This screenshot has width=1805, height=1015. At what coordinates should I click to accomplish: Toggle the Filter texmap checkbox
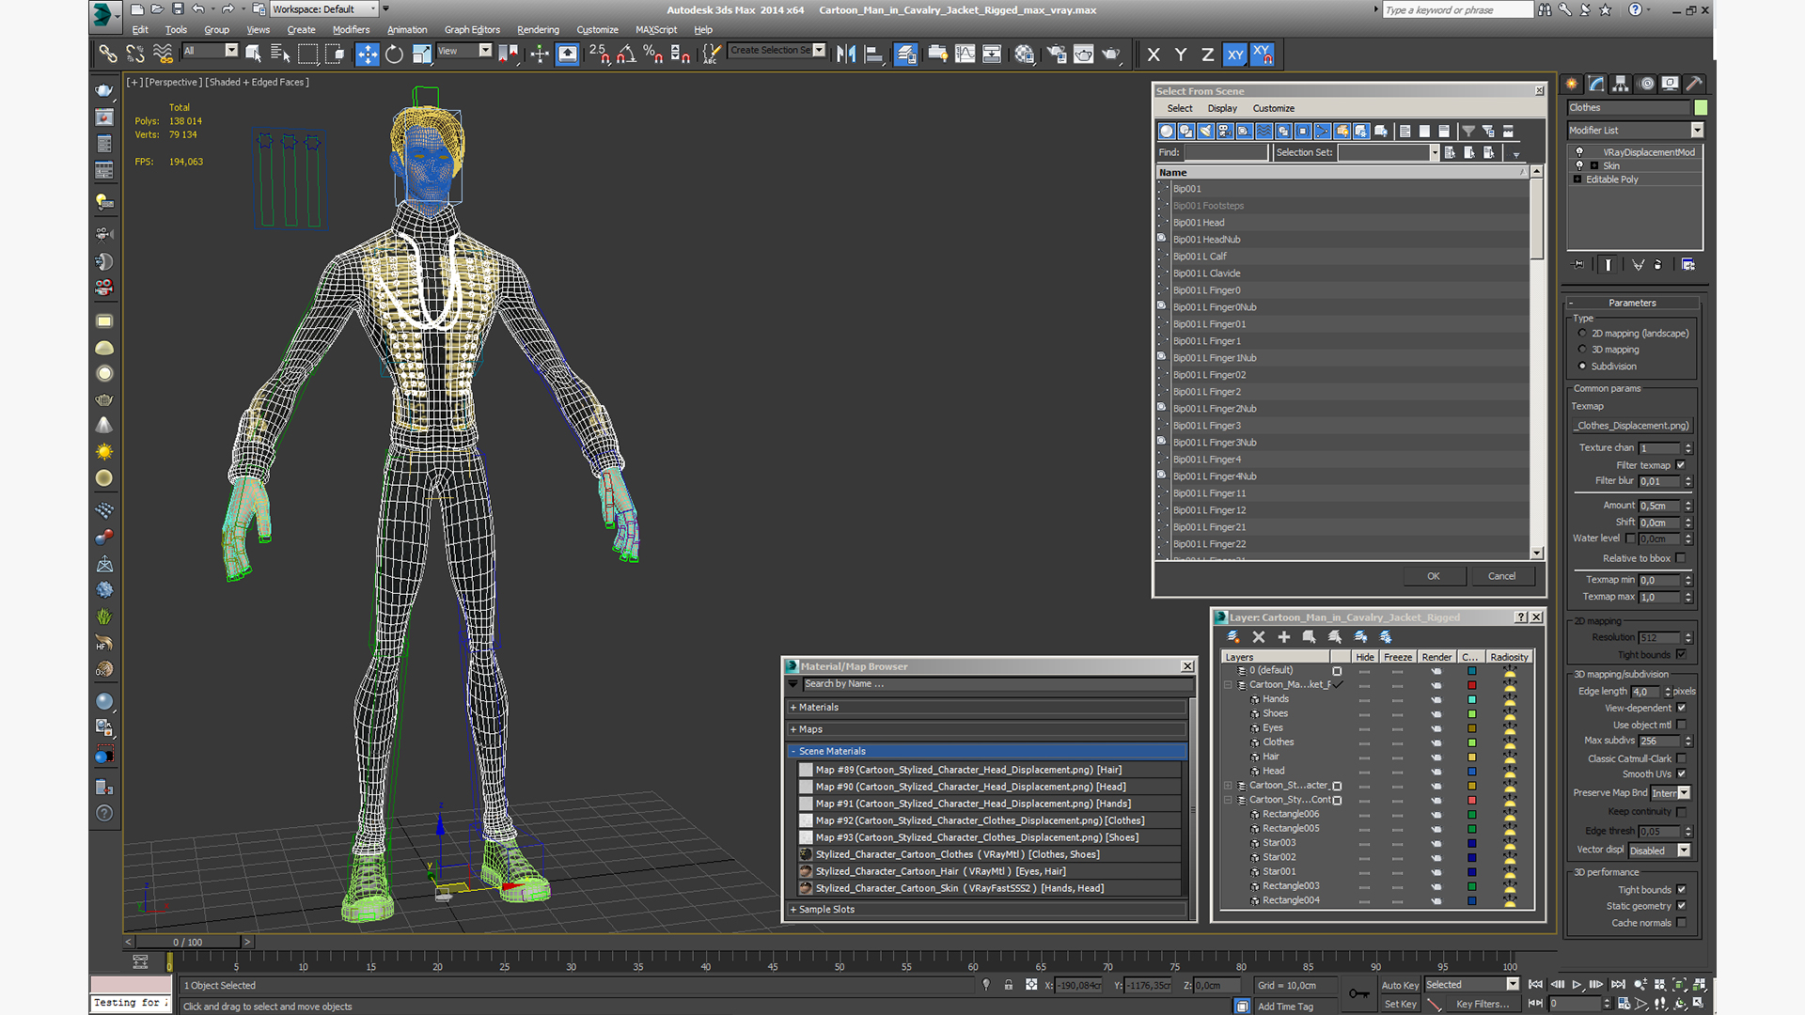(x=1681, y=464)
